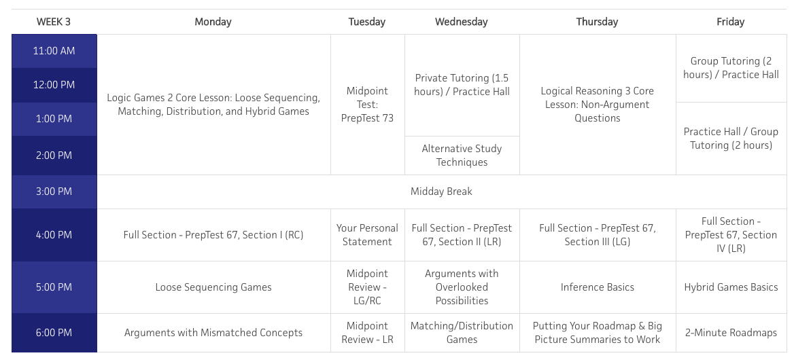Select Midpoint Test: PrepTest 73 cell

[x=368, y=105]
